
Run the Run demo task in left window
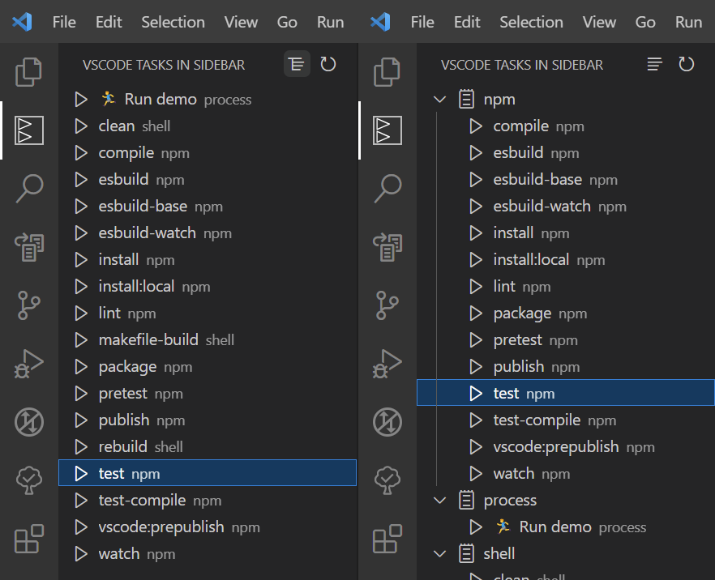tap(81, 100)
